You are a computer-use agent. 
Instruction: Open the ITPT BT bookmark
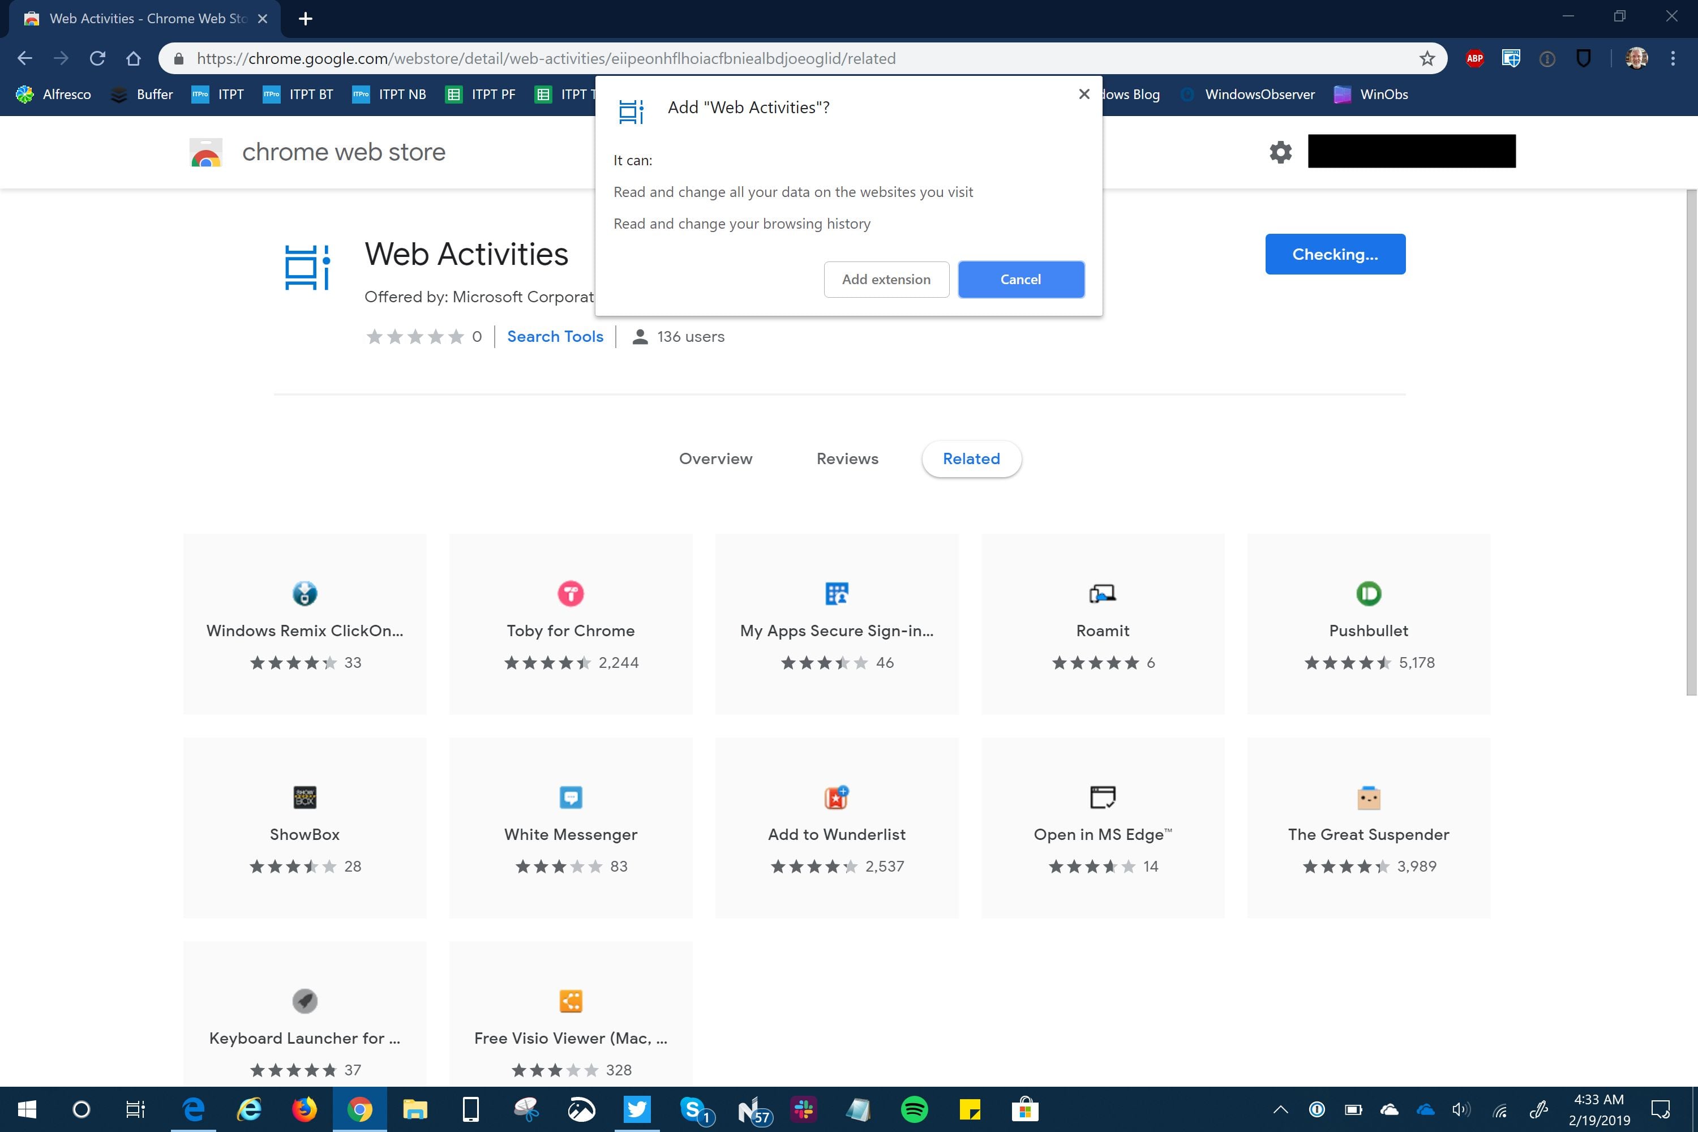click(x=298, y=95)
